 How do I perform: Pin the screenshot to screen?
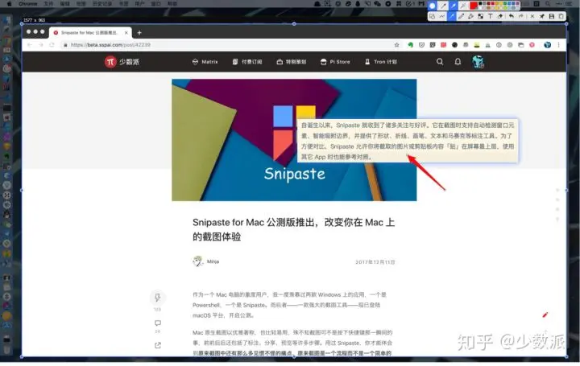coord(542,17)
